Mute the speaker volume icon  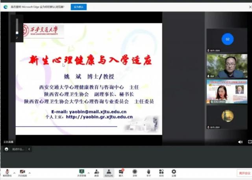pos(240,142)
